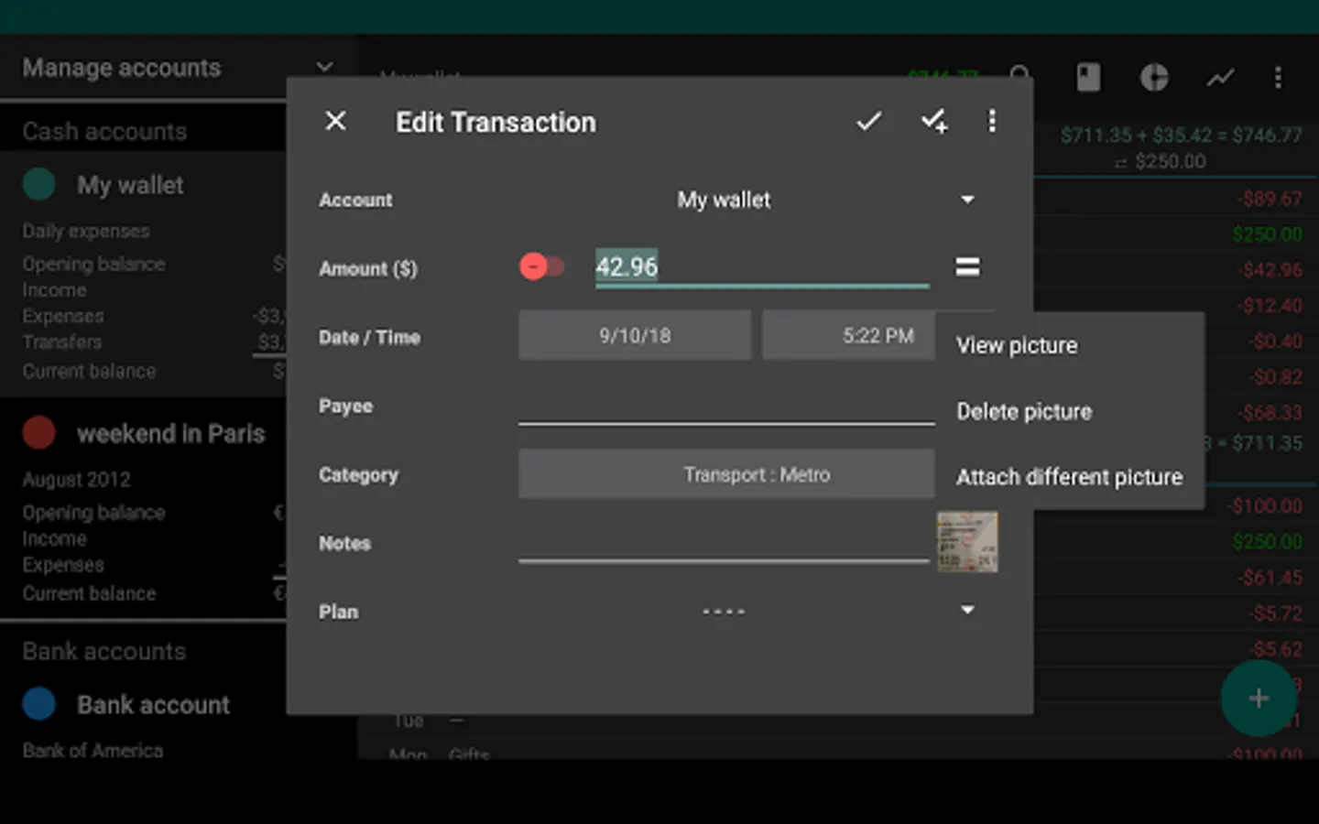Collapse the Manage accounts chevron
The image size is (1319, 824).
[x=324, y=67]
